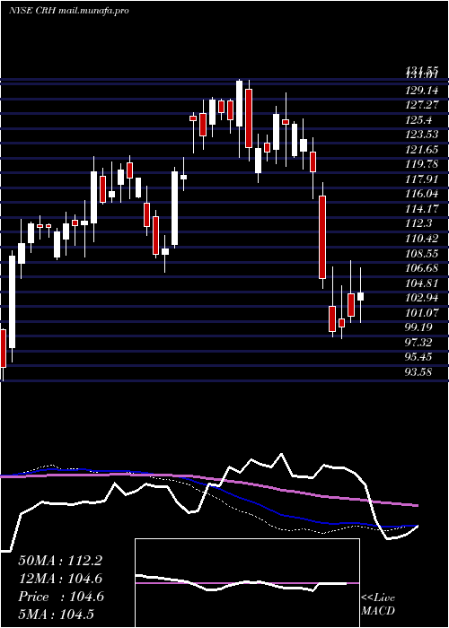Click the 97.32 price axis label
The width and height of the screenshot is (449, 628).
[418, 343]
